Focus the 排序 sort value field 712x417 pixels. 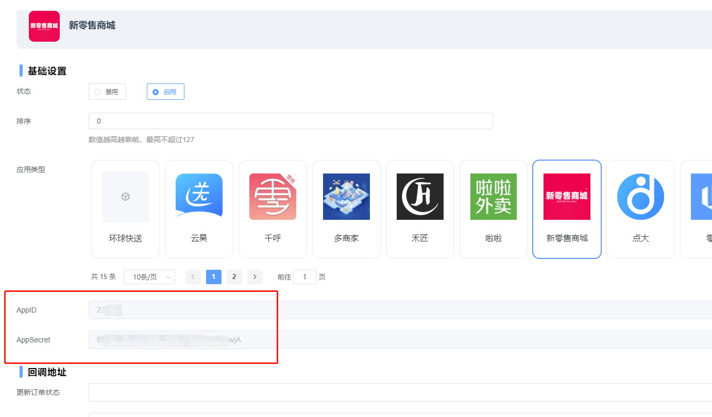pos(291,121)
